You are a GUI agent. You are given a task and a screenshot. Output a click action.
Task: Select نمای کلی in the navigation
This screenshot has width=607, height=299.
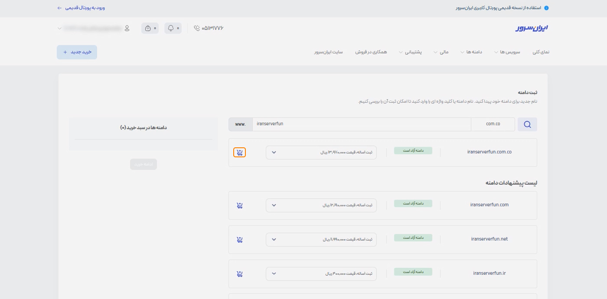(541, 52)
